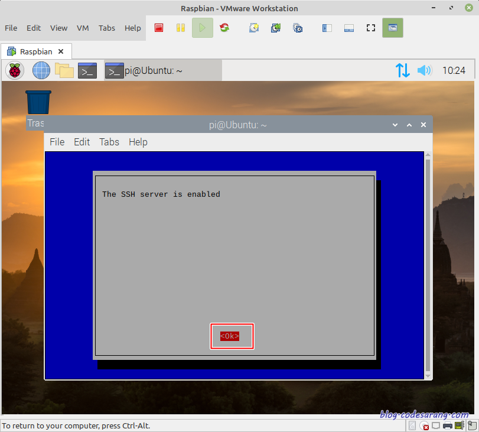Open the Snapshot Manager icon
Image resolution: width=479 pixels, height=432 pixels.
pyautogui.click(x=298, y=28)
